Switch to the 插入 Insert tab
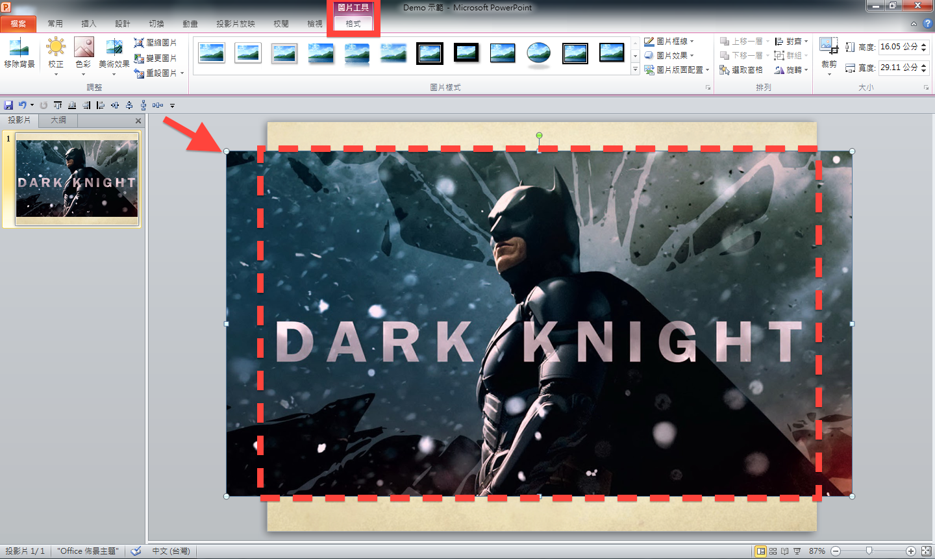This screenshot has width=935, height=559. pyautogui.click(x=89, y=24)
